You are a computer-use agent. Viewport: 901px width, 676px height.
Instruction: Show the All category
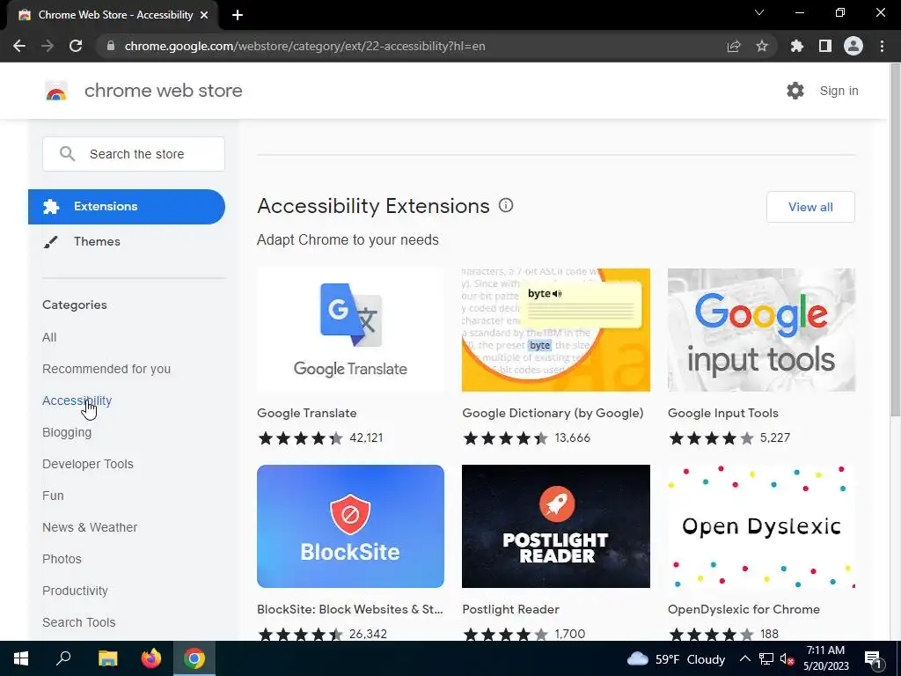(49, 337)
